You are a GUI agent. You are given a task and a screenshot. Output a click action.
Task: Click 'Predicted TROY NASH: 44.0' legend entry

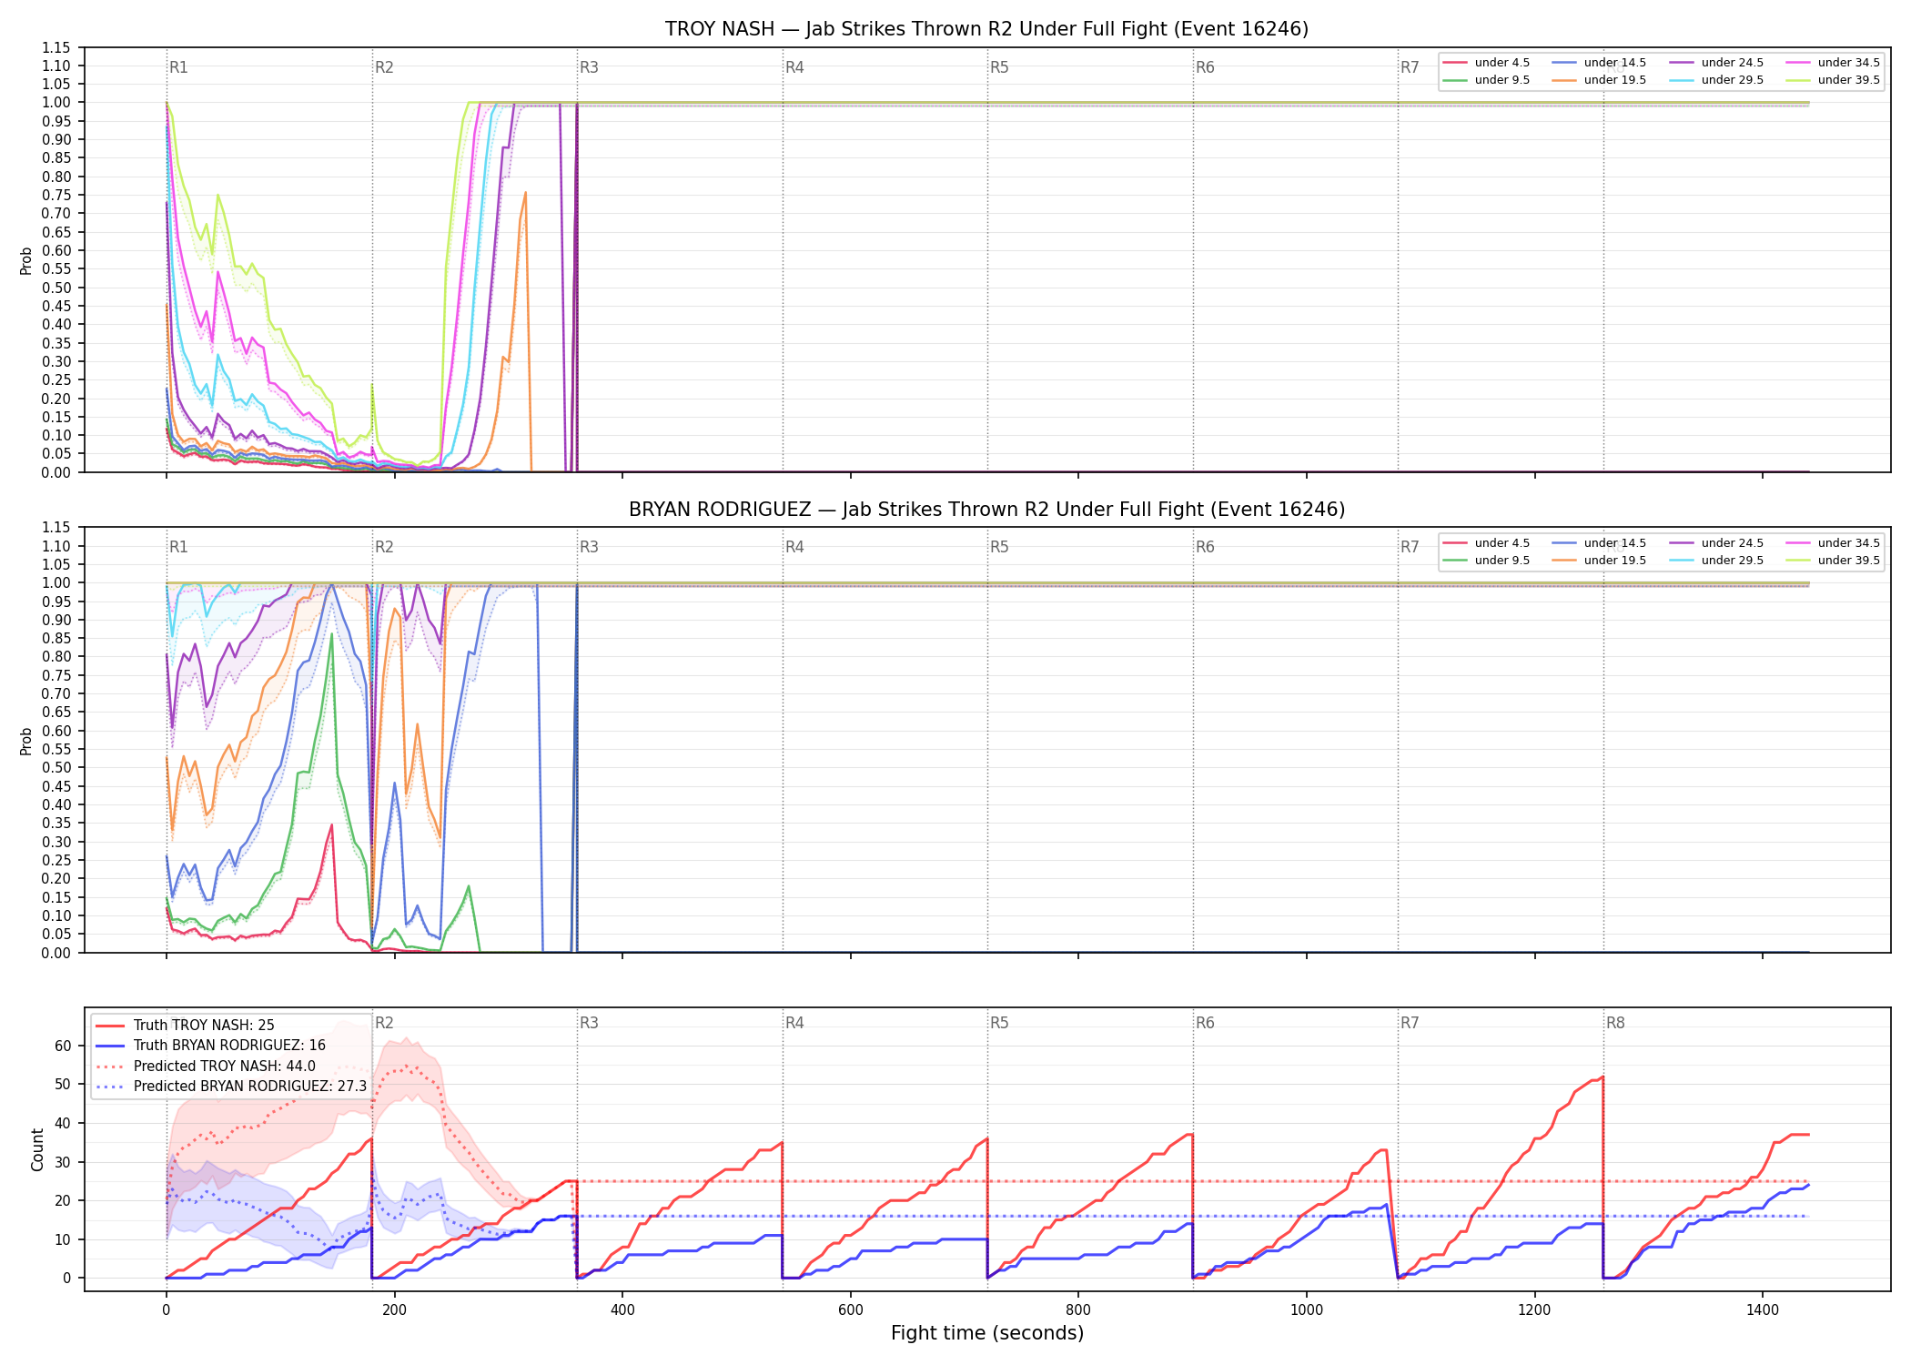pos(206,1067)
